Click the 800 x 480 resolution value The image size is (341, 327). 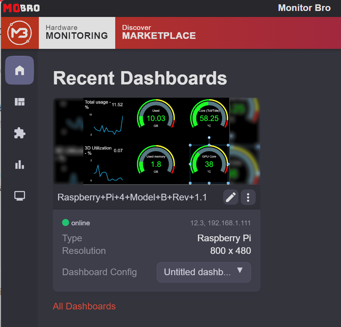[x=230, y=251]
